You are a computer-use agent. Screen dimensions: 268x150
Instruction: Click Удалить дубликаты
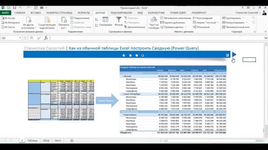[173, 22]
